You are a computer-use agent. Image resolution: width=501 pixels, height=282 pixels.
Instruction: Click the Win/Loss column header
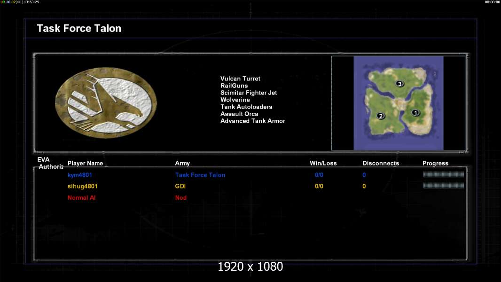pyautogui.click(x=323, y=163)
